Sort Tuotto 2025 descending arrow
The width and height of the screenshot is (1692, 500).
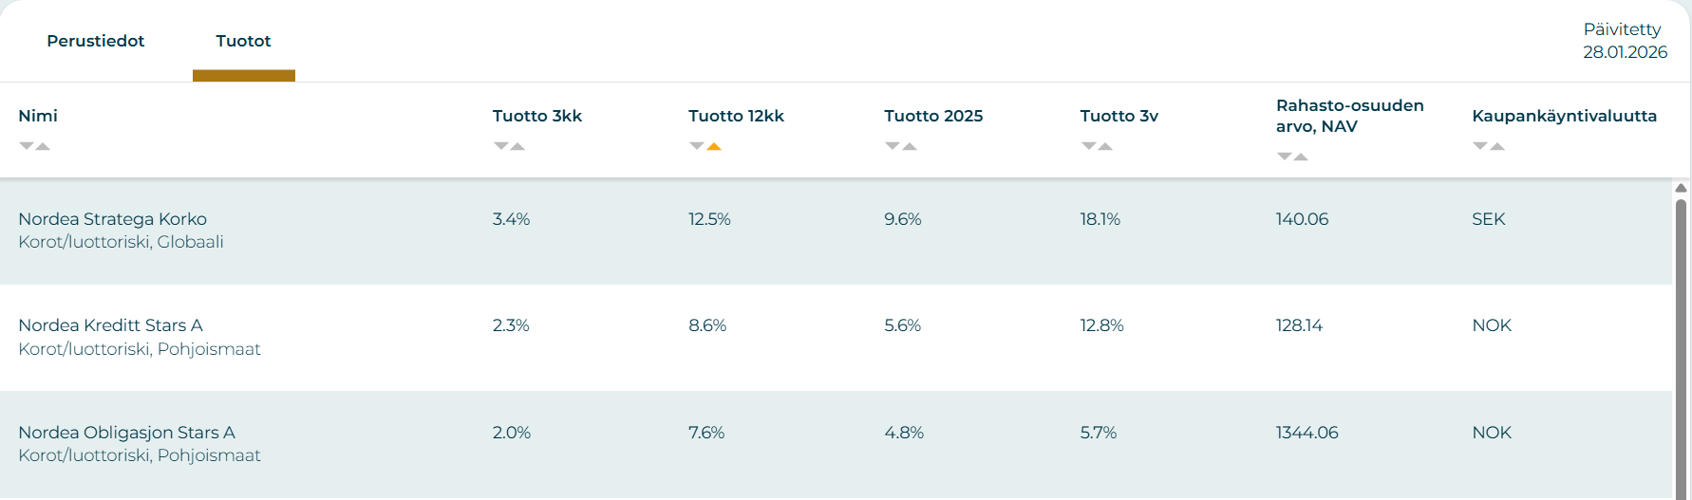pyautogui.click(x=893, y=146)
